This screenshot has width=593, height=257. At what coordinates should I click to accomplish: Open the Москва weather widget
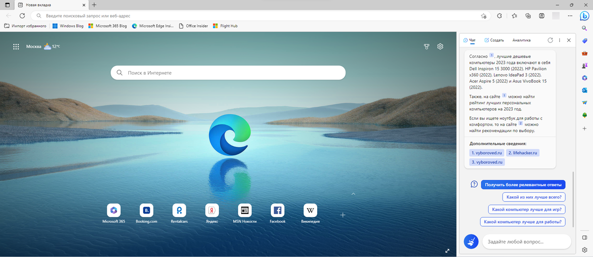tap(43, 46)
